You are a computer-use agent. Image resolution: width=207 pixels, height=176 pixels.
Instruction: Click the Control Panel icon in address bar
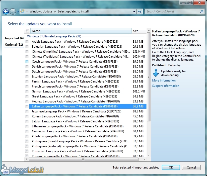23,11
